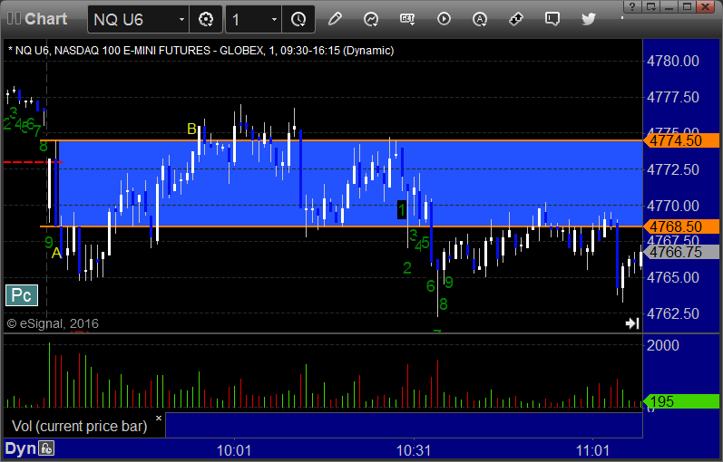The height and width of the screenshot is (462, 723).
Task: Share chart via Twitter icon
Action: click(589, 19)
